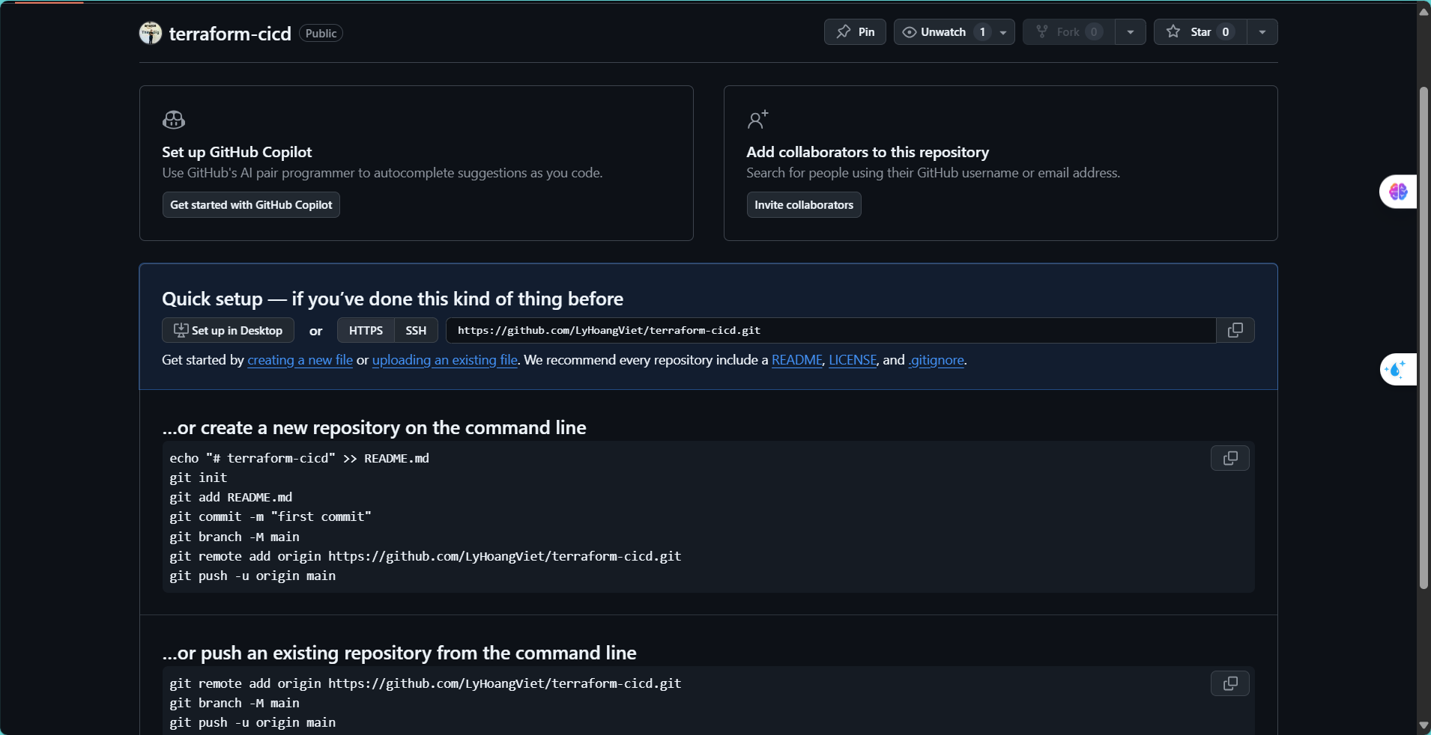The image size is (1431, 735).
Task: Click the Quick setup heading
Action: [x=393, y=299]
